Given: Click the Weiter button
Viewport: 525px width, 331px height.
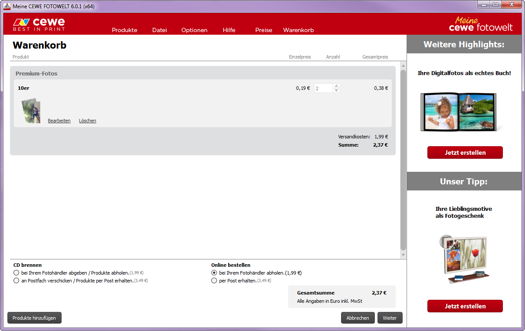Looking at the screenshot, I should (390, 318).
